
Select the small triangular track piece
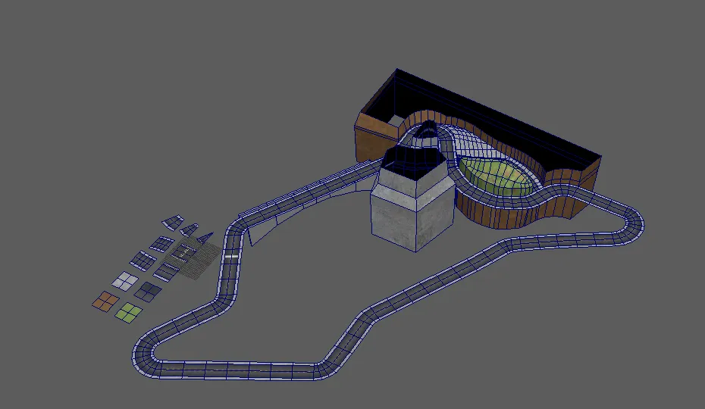[205, 237]
